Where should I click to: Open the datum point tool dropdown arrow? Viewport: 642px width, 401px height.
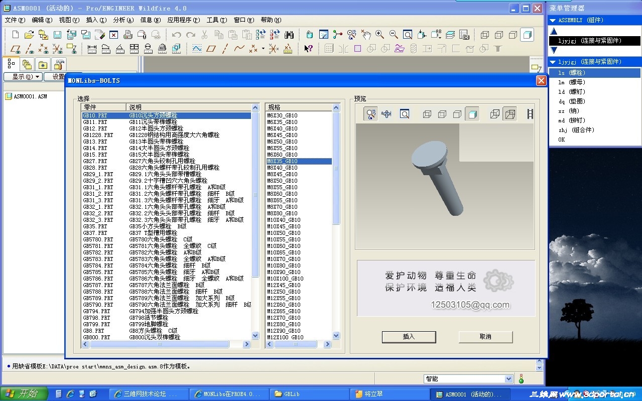click(x=262, y=49)
